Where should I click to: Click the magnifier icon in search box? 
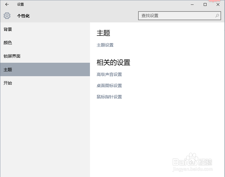pyautogui.click(x=217, y=16)
